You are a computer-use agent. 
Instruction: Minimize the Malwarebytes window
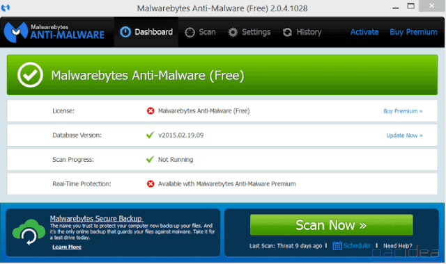pyautogui.click(x=396, y=7)
